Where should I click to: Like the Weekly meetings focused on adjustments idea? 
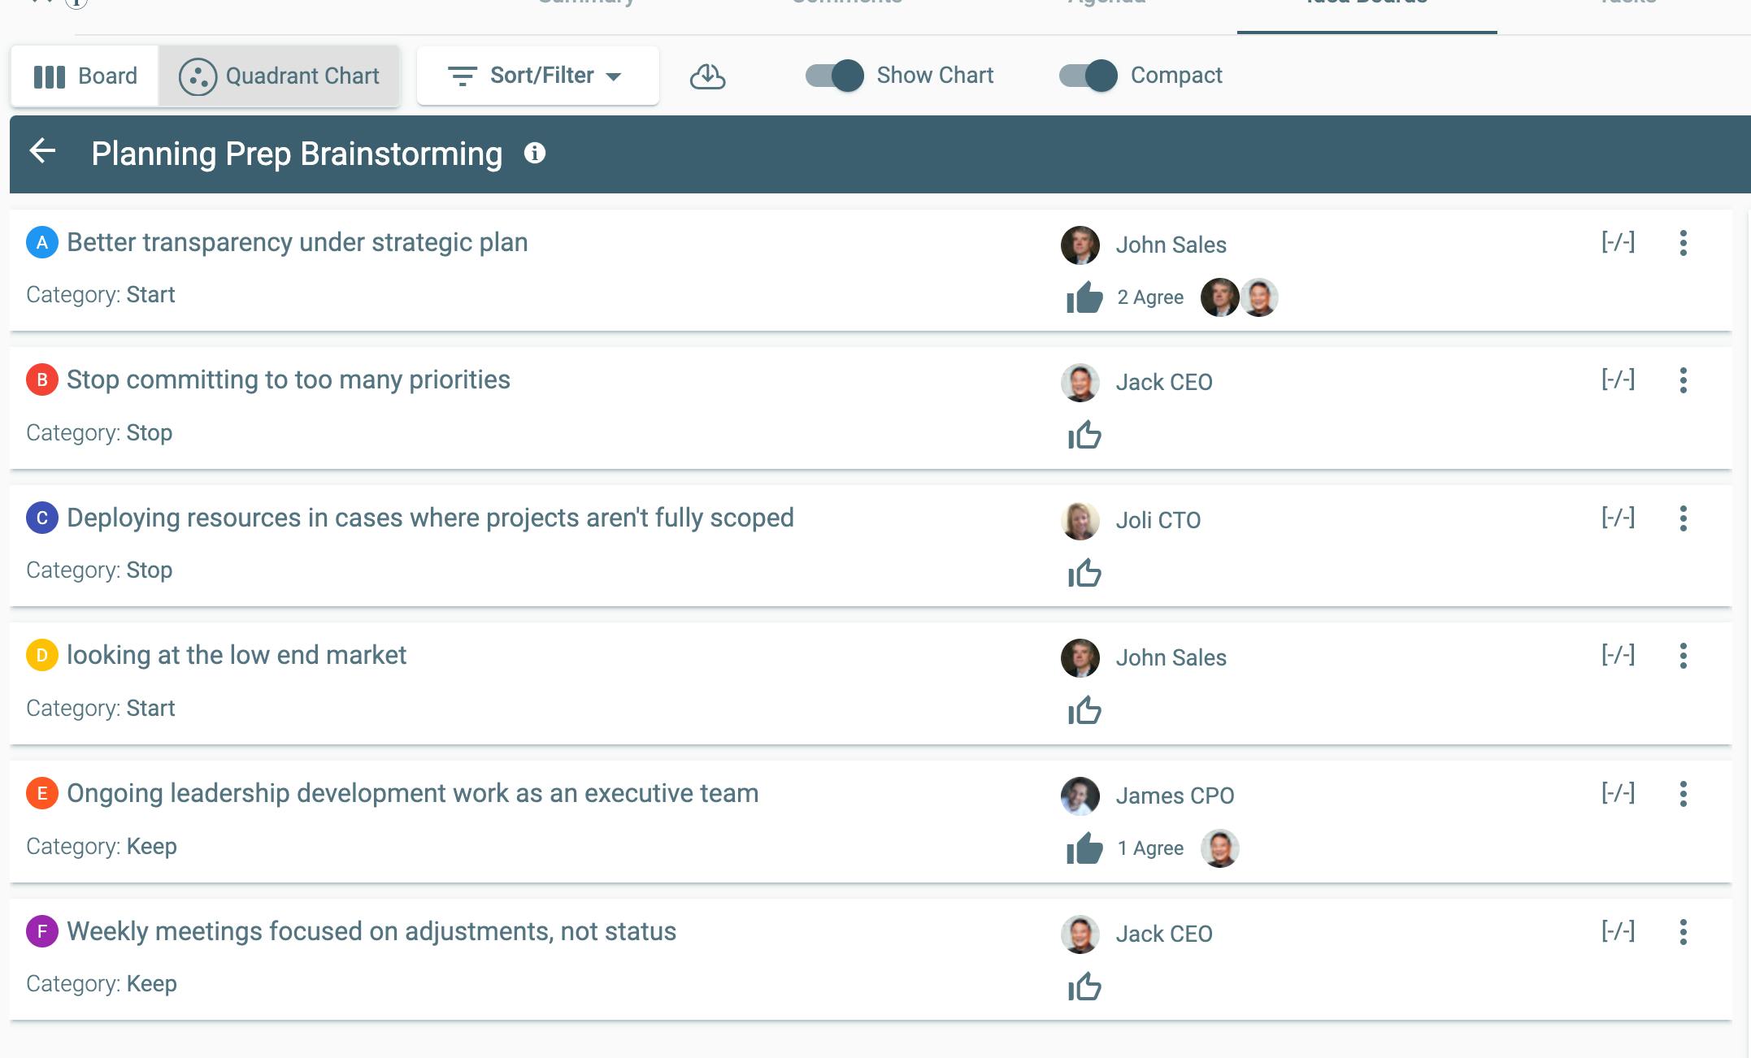click(1084, 987)
